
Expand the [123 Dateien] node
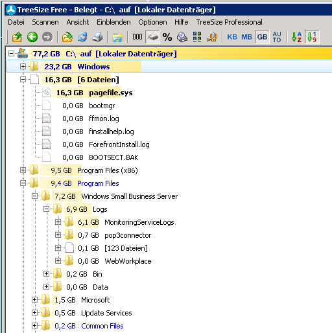(58, 248)
